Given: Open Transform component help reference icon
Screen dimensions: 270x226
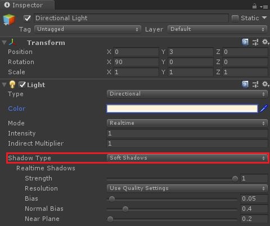Looking at the screenshot, I should pyautogui.click(x=245, y=42).
